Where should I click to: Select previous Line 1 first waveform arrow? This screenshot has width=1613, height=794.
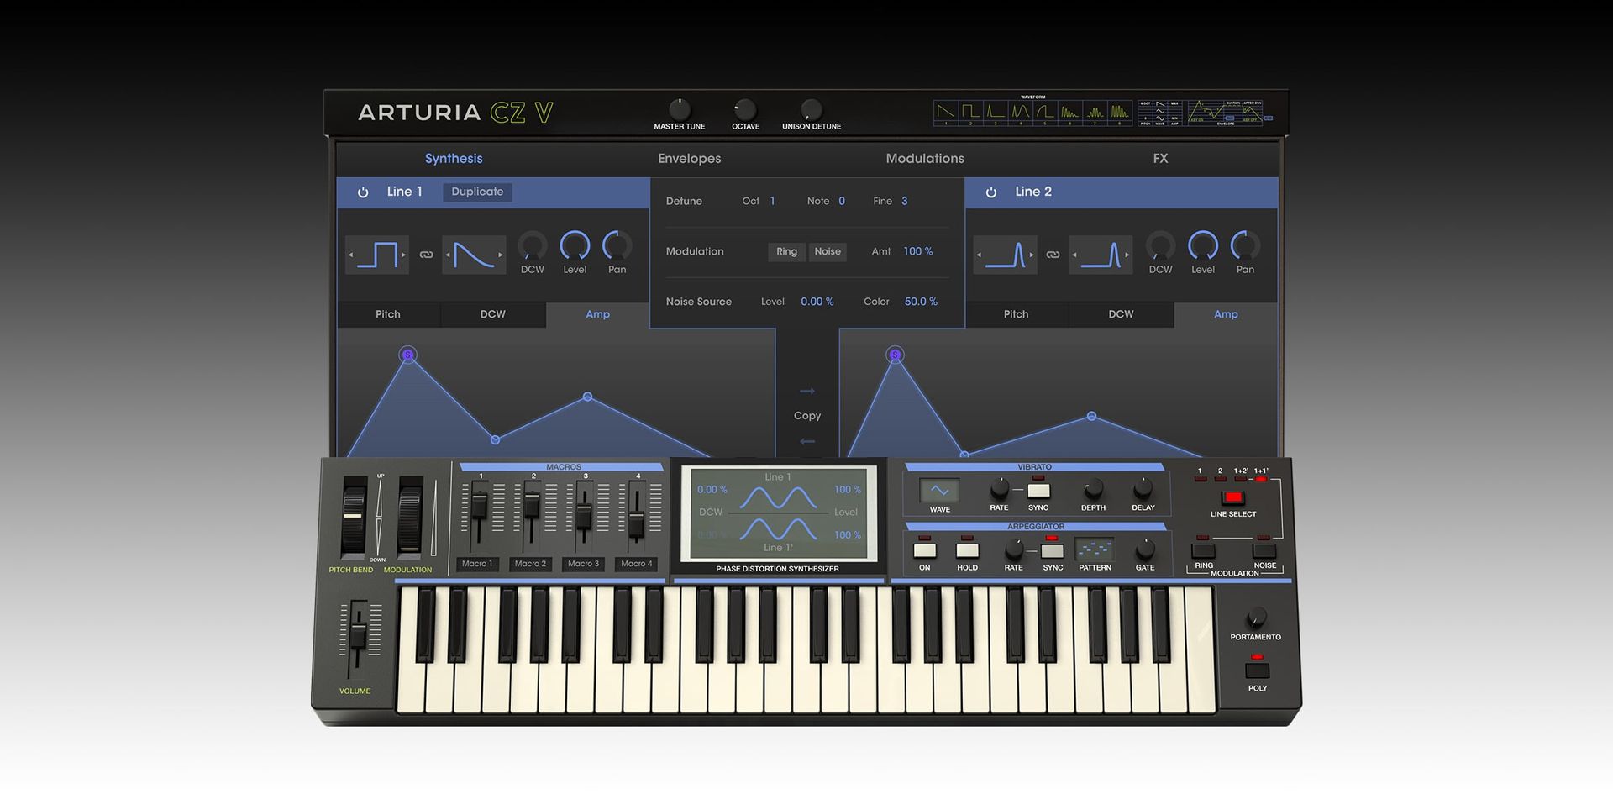coord(352,255)
